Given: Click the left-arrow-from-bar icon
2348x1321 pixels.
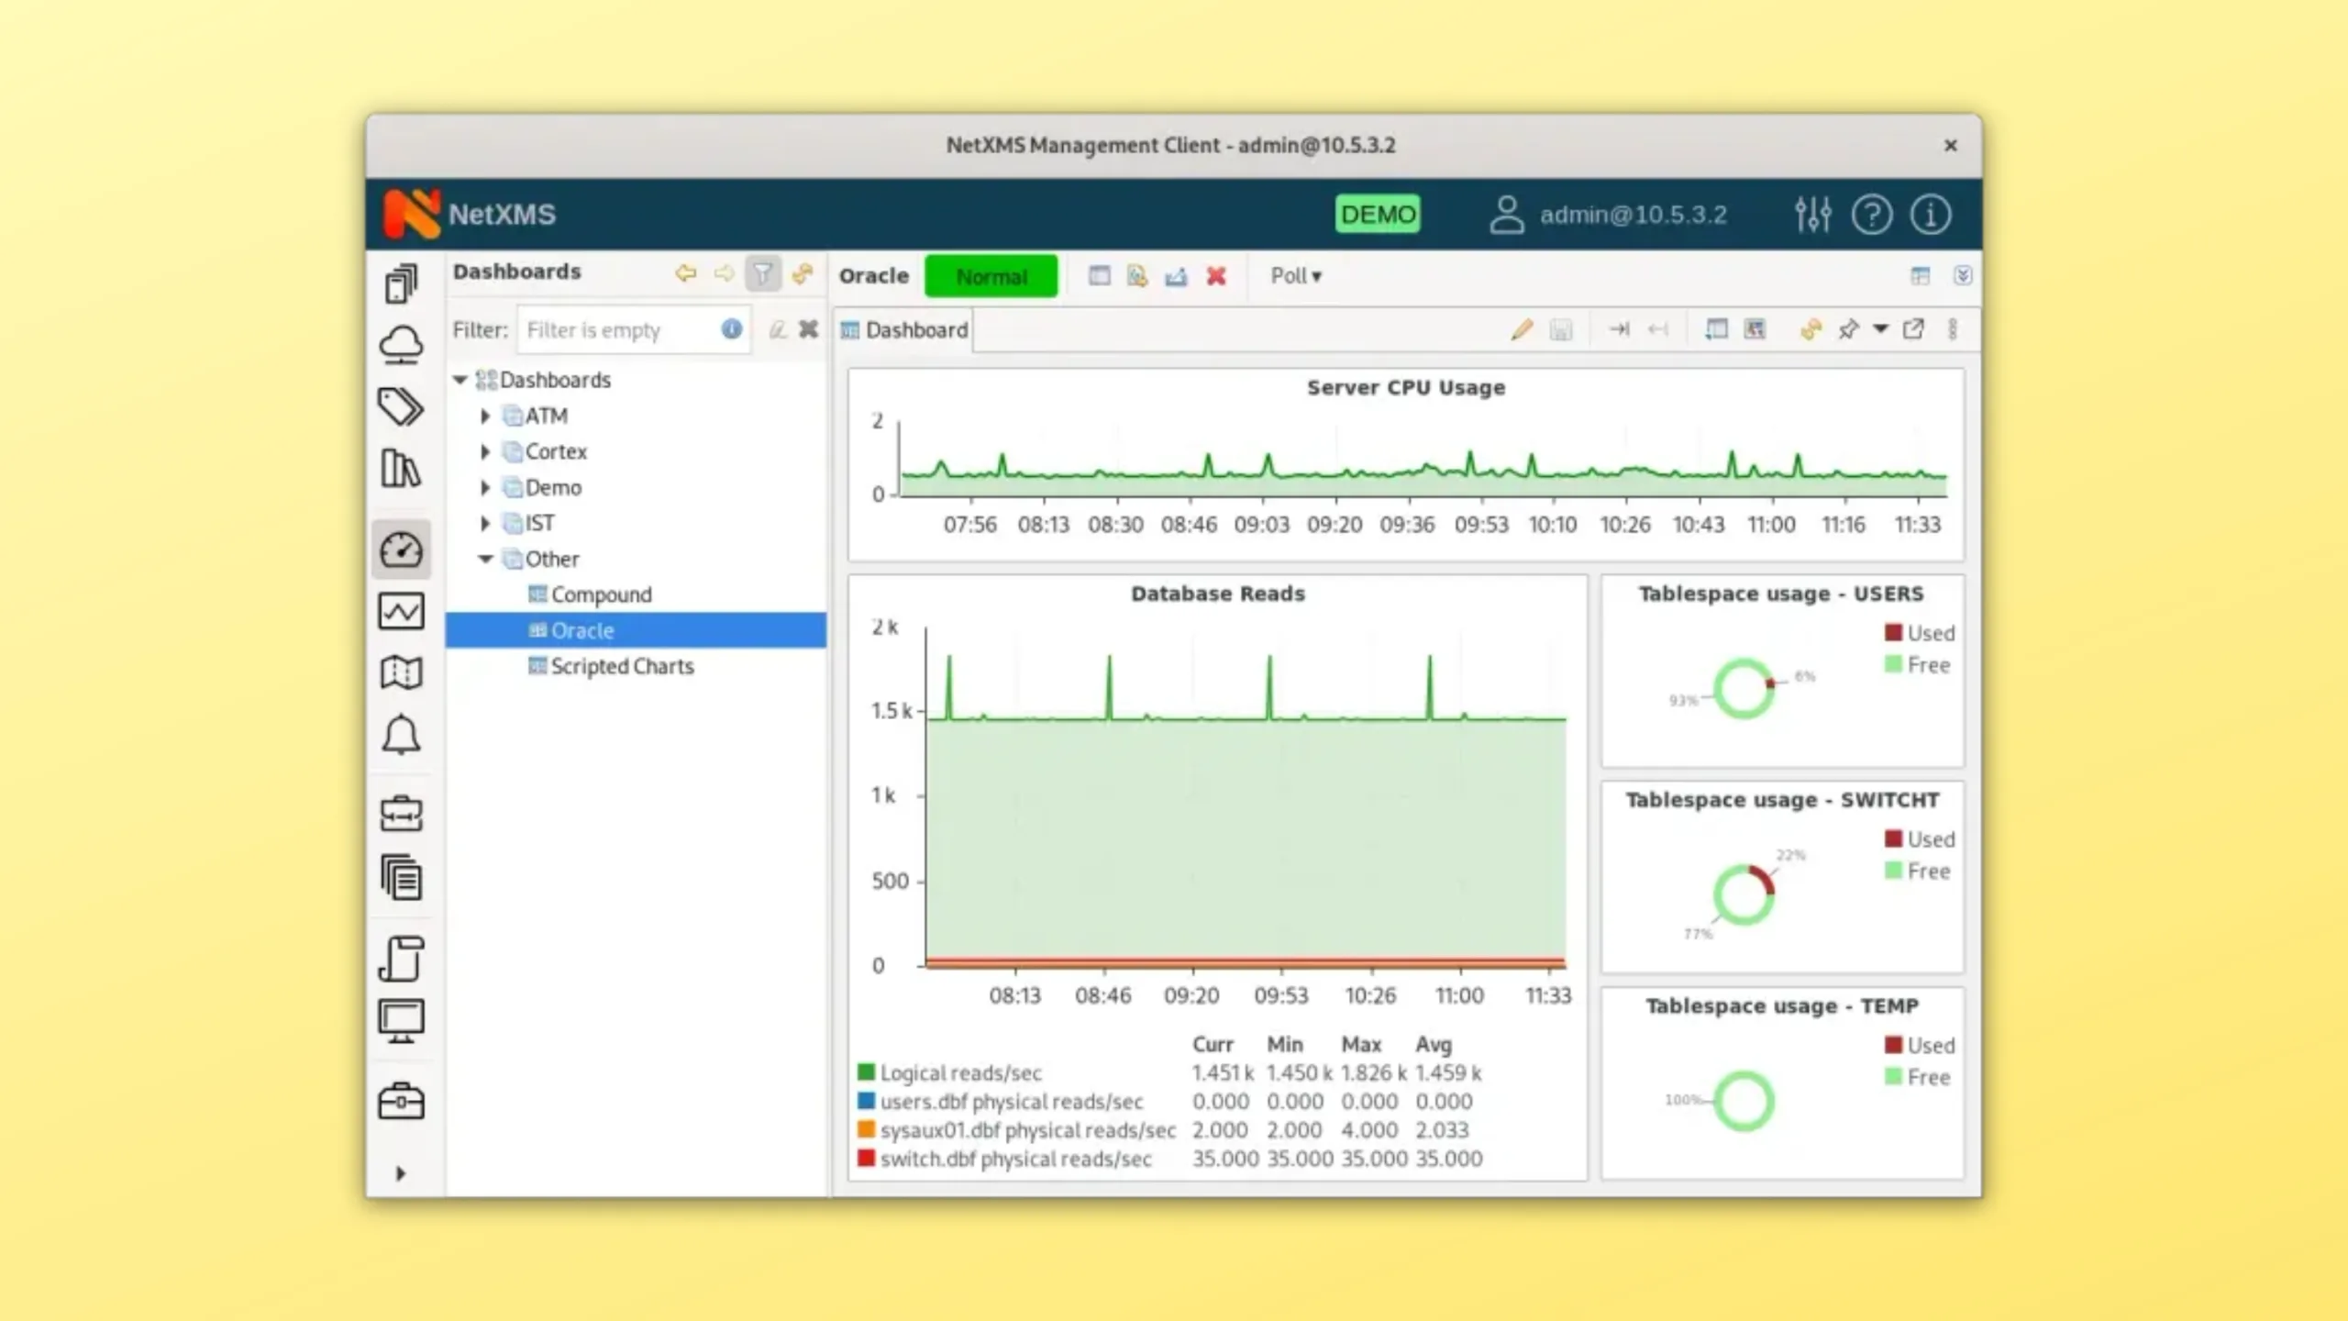Looking at the screenshot, I should [1657, 329].
